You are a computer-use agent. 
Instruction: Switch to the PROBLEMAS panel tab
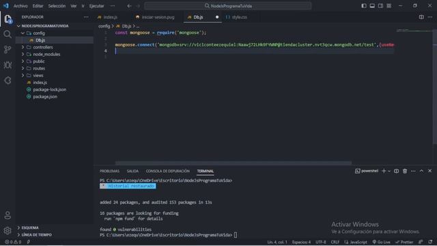point(109,171)
